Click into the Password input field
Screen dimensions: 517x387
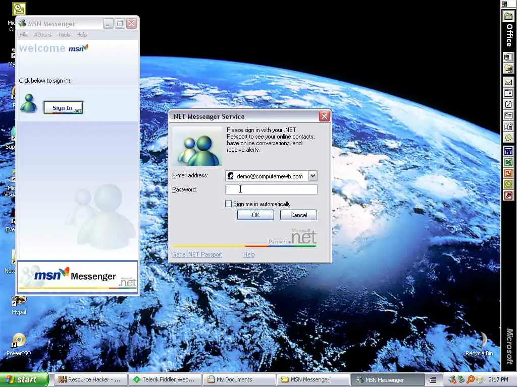pos(272,189)
